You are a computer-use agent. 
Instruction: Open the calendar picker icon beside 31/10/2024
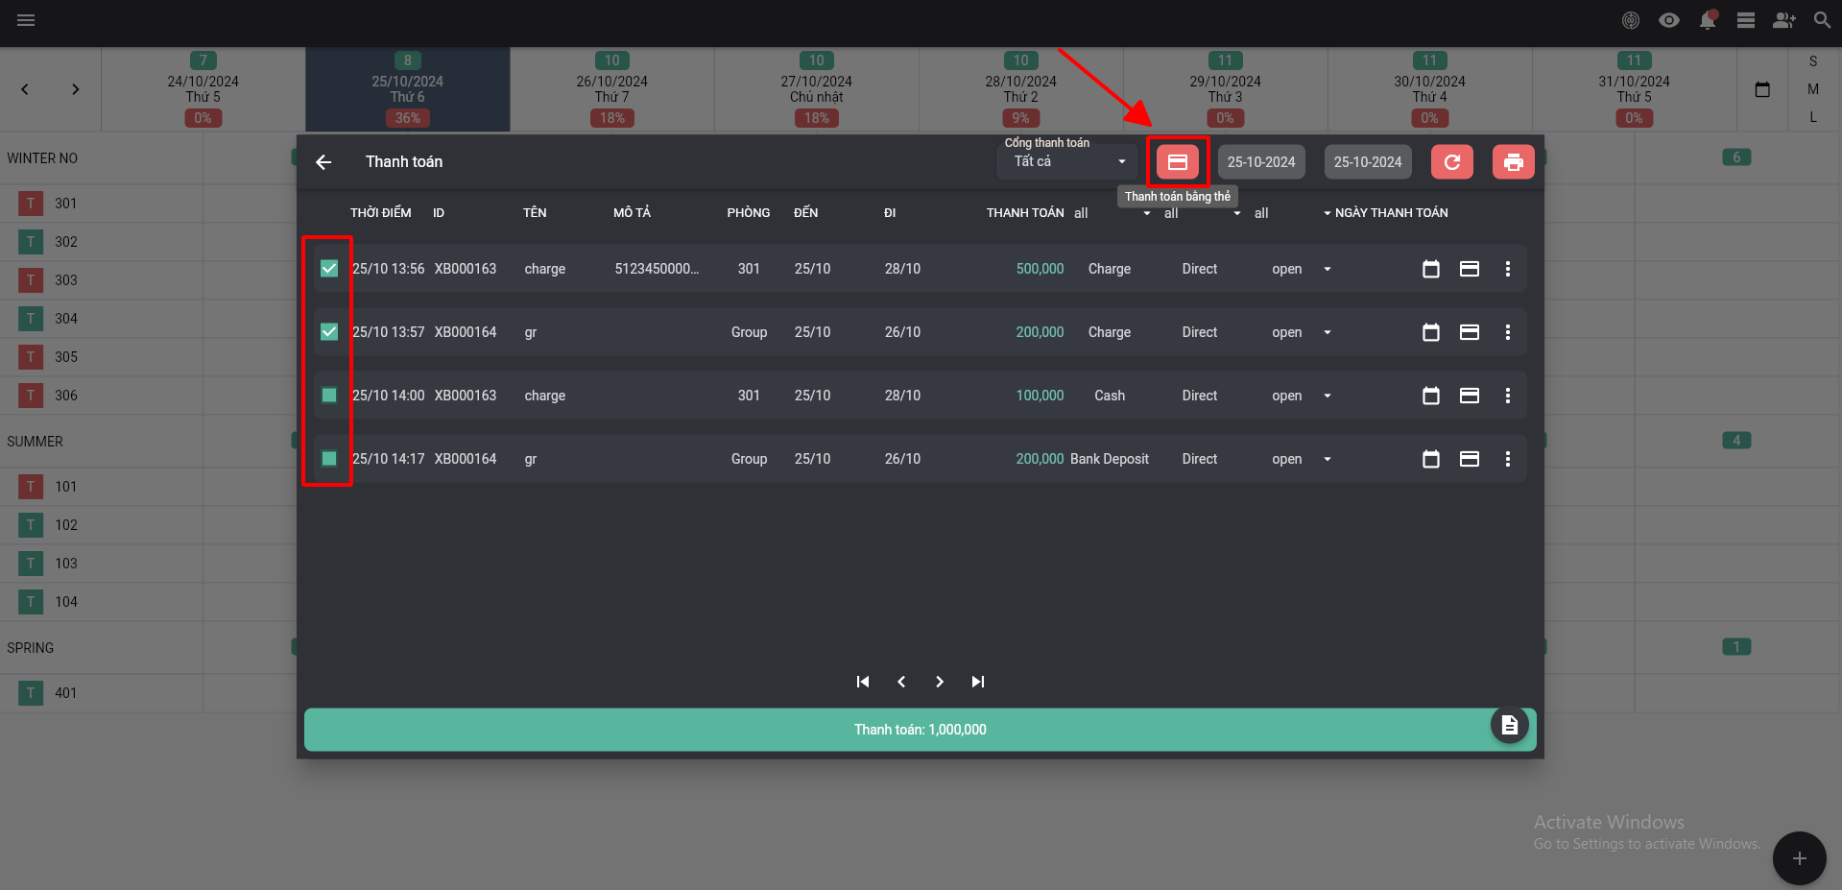tap(1762, 89)
